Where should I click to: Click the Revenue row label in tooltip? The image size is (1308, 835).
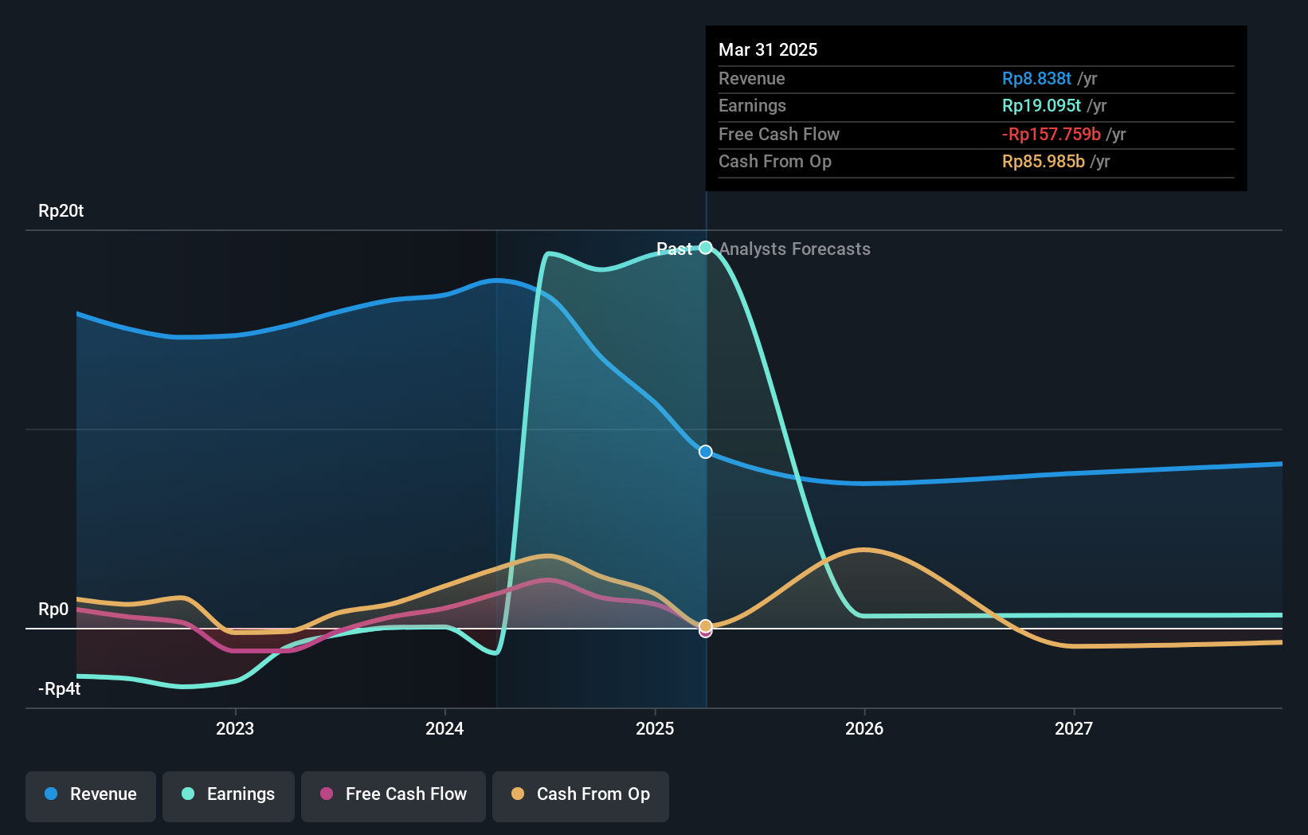[x=751, y=78]
